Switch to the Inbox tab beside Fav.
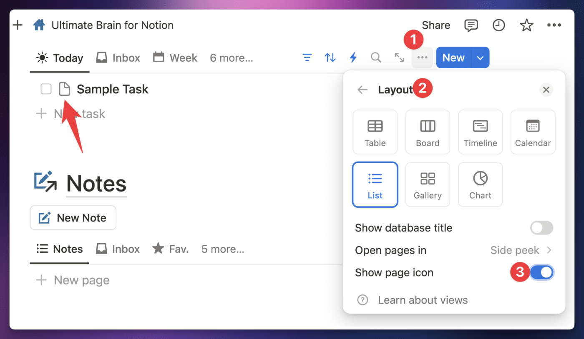 pos(118,249)
